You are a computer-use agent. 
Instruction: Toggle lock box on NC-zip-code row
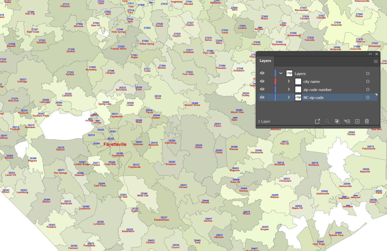(270, 97)
